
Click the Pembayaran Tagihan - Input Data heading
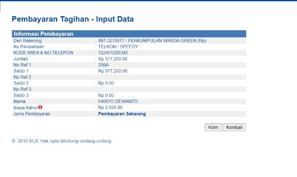(x=73, y=19)
